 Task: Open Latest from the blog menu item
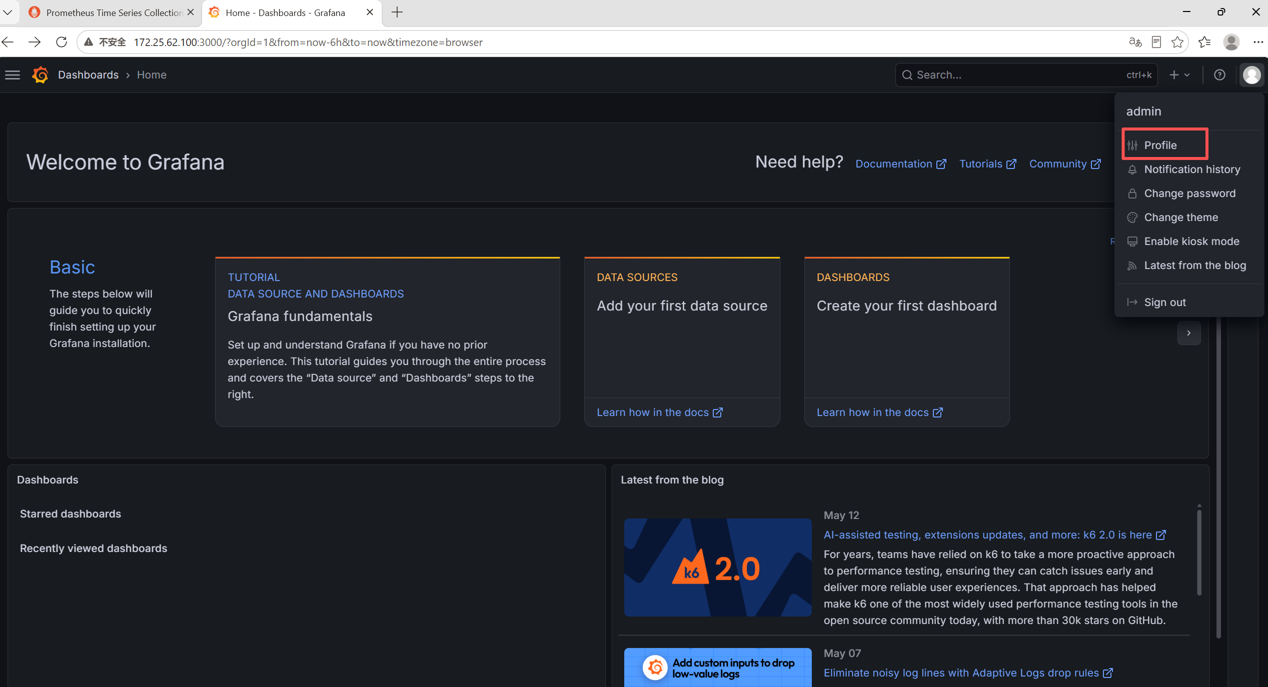pos(1189,265)
